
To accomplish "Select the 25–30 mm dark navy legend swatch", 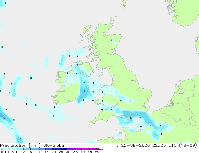I will (63, 149).
